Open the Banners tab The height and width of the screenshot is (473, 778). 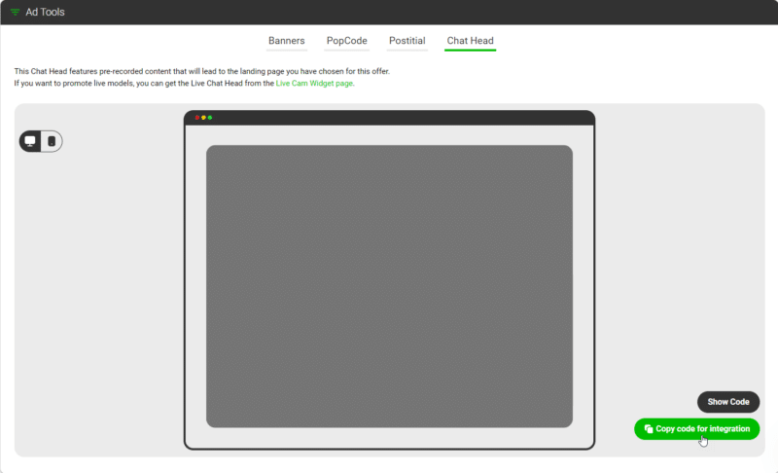[286, 41]
